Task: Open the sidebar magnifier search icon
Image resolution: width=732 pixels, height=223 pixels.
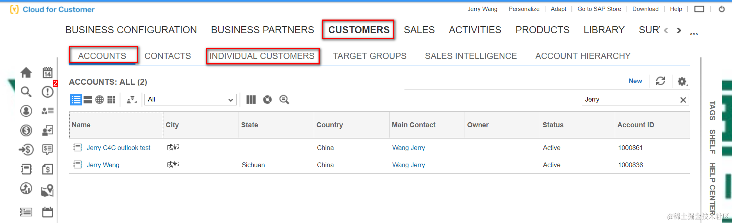Action: [x=26, y=92]
